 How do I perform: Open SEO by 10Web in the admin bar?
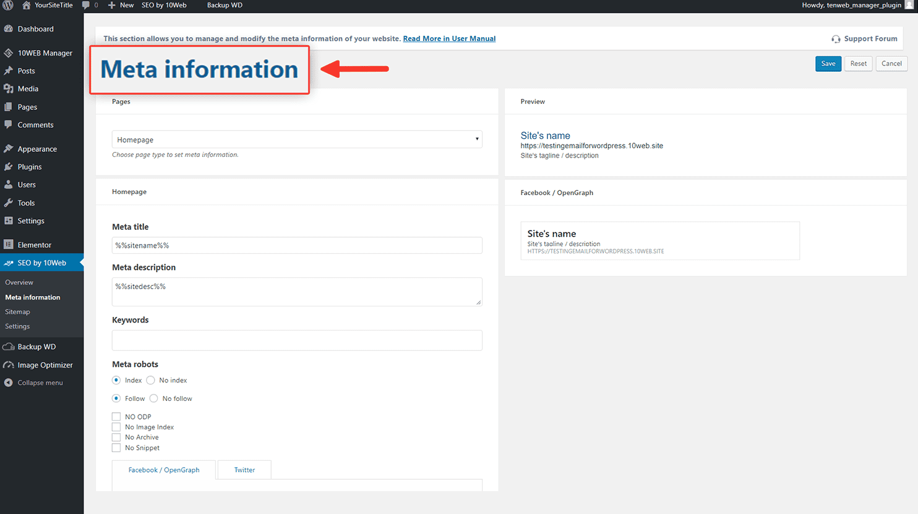(x=164, y=5)
